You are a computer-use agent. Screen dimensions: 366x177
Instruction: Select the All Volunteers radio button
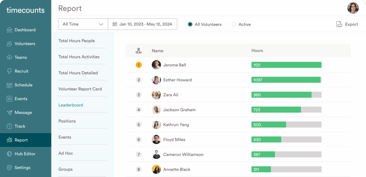[x=191, y=24]
